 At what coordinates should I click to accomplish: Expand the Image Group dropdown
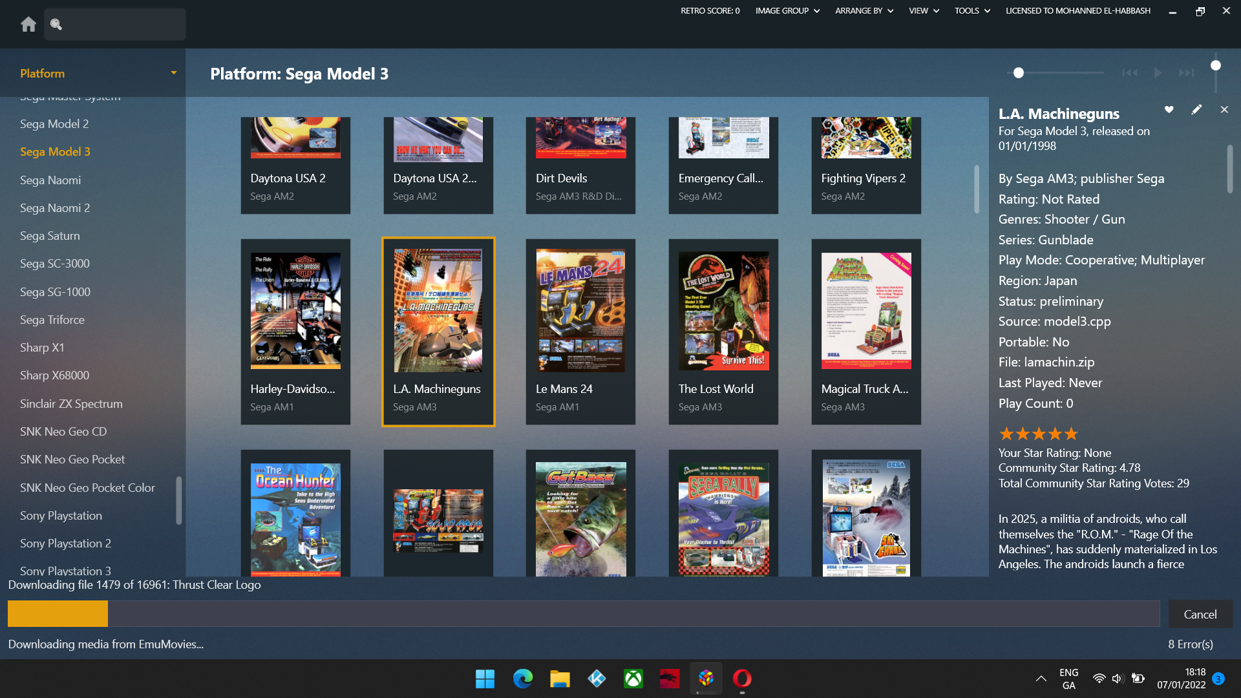[787, 11]
